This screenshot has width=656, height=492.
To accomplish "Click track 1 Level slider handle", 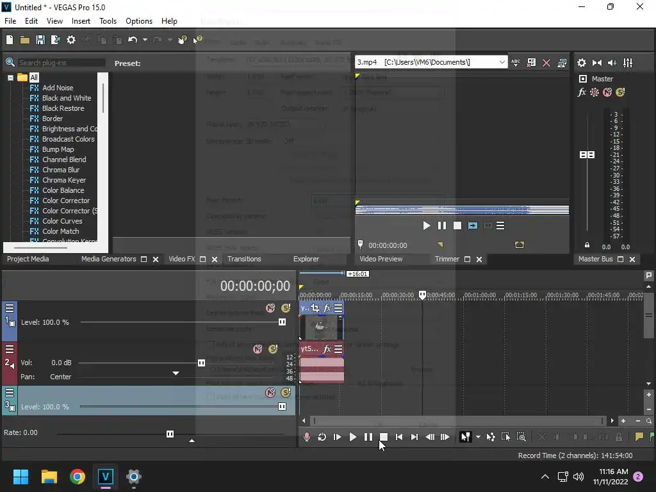I will point(282,322).
